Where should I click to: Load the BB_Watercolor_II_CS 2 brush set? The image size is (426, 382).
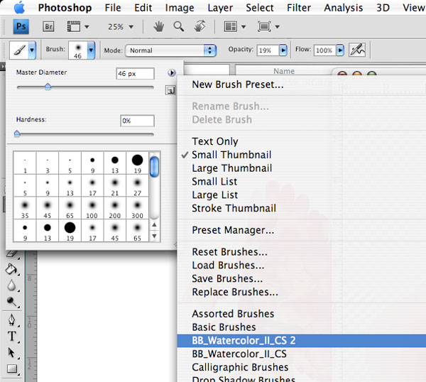coord(244,340)
